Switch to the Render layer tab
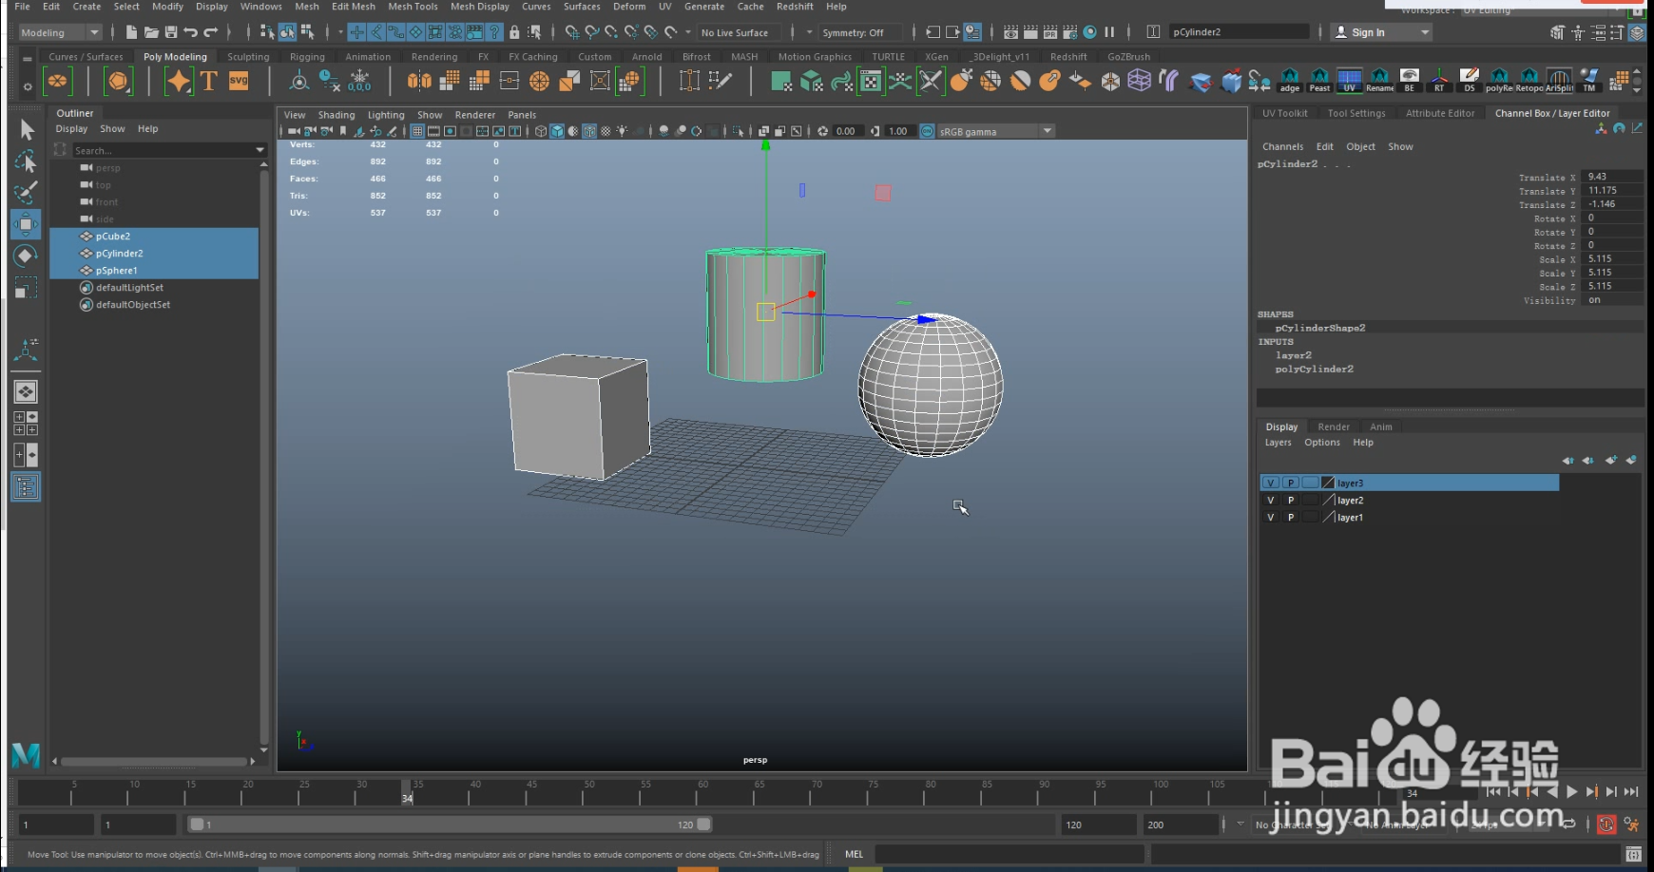The height and width of the screenshot is (872, 1654). (x=1334, y=427)
